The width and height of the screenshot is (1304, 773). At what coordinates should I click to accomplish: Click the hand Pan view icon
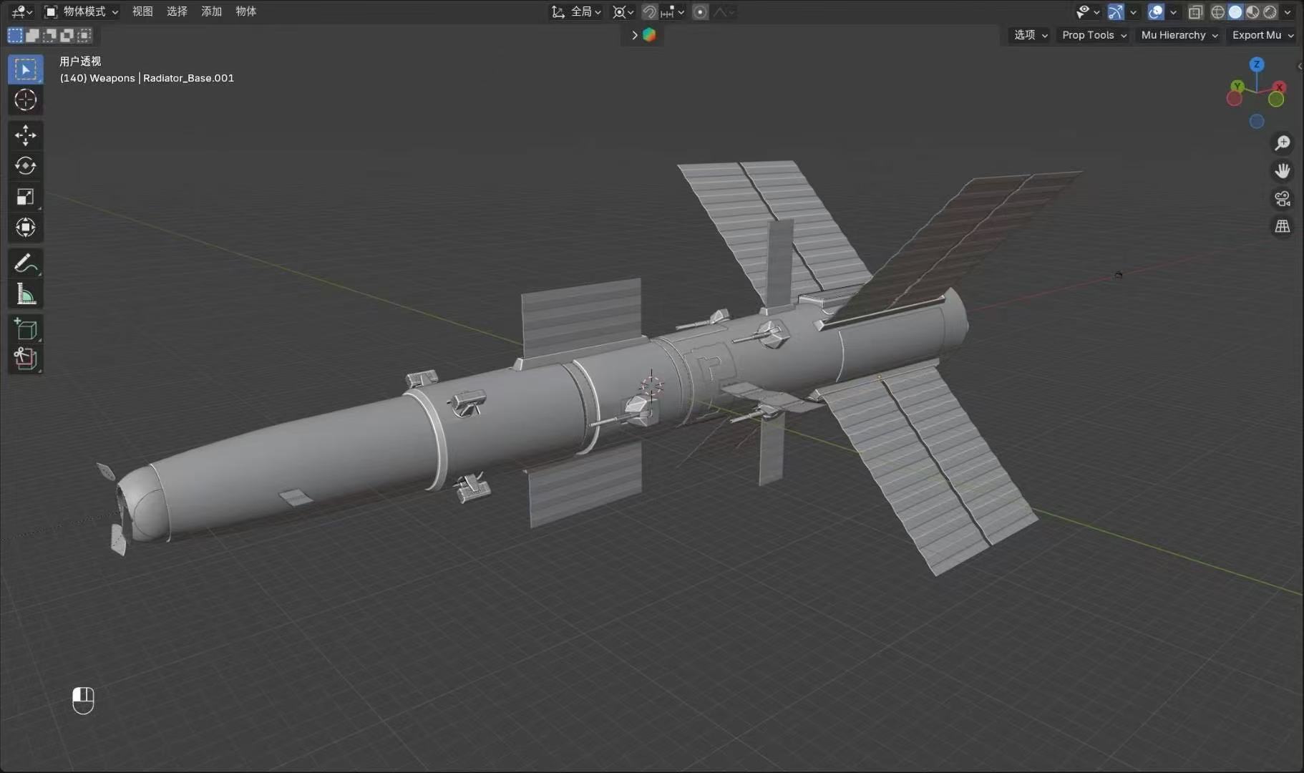pyautogui.click(x=1282, y=171)
